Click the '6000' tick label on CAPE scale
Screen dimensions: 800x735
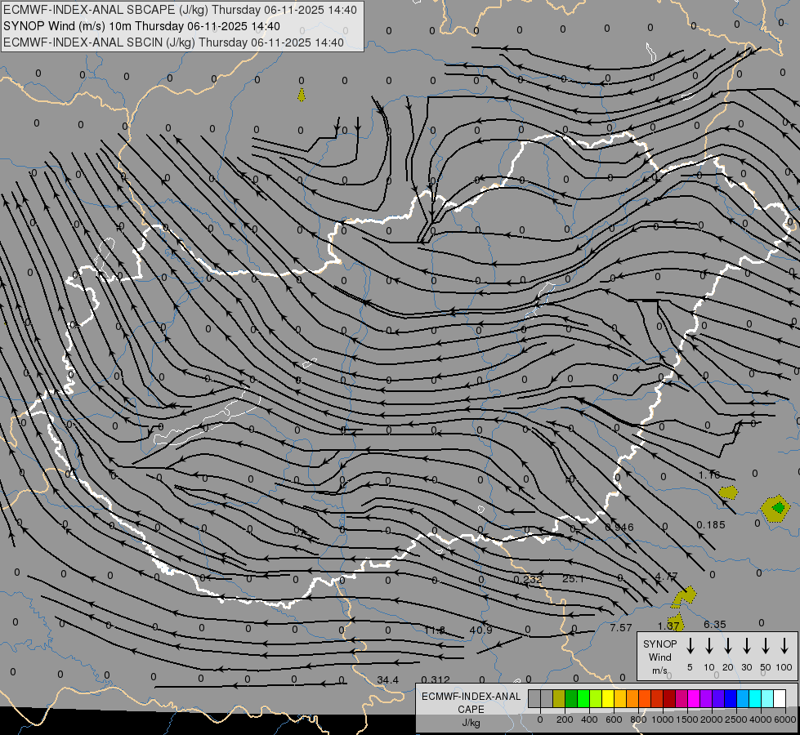click(x=784, y=719)
